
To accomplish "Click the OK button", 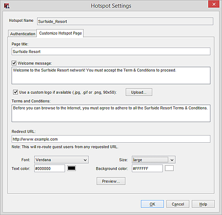I will coord(152,204).
